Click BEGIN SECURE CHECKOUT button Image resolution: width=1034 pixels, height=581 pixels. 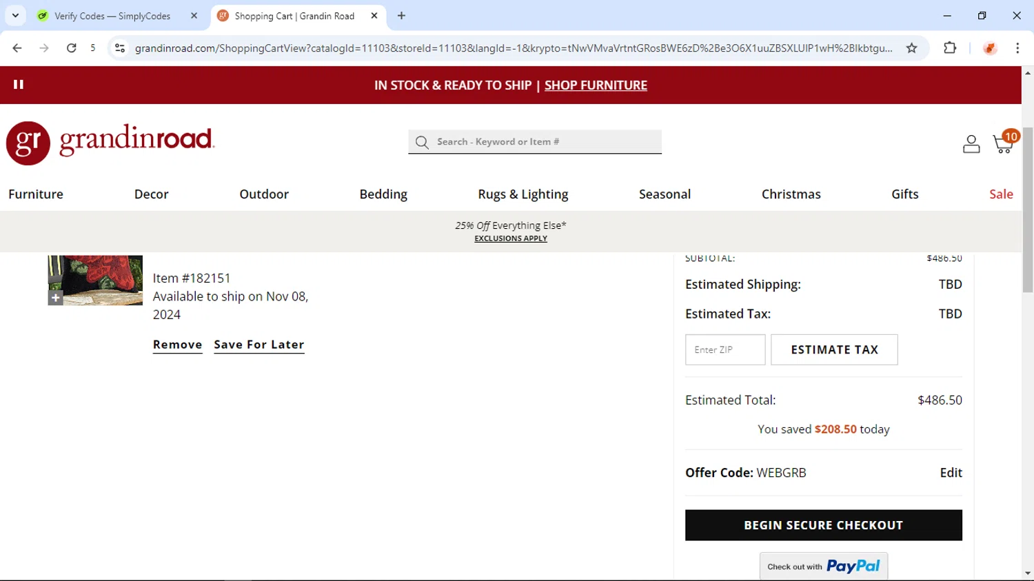click(824, 525)
